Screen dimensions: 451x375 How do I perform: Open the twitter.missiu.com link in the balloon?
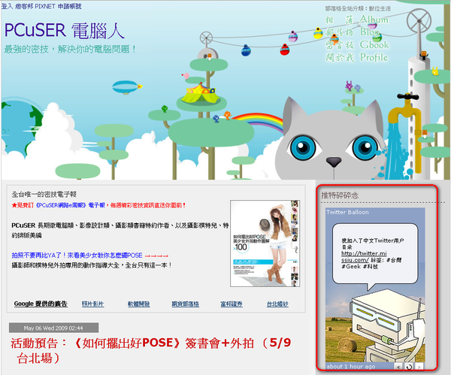click(364, 256)
